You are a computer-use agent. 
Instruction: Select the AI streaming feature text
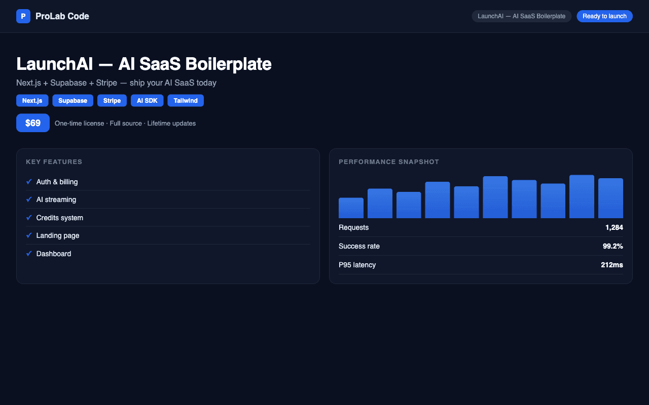click(56, 199)
